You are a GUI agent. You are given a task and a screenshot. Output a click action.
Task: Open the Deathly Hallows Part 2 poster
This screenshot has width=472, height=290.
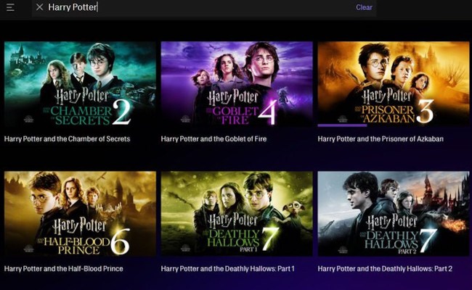(393, 213)
